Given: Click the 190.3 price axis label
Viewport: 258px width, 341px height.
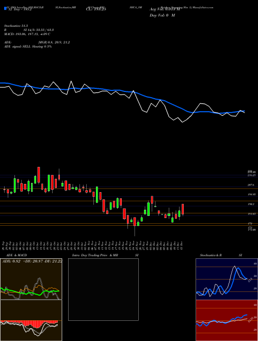Looking at the screenshot, I should 251,205.
